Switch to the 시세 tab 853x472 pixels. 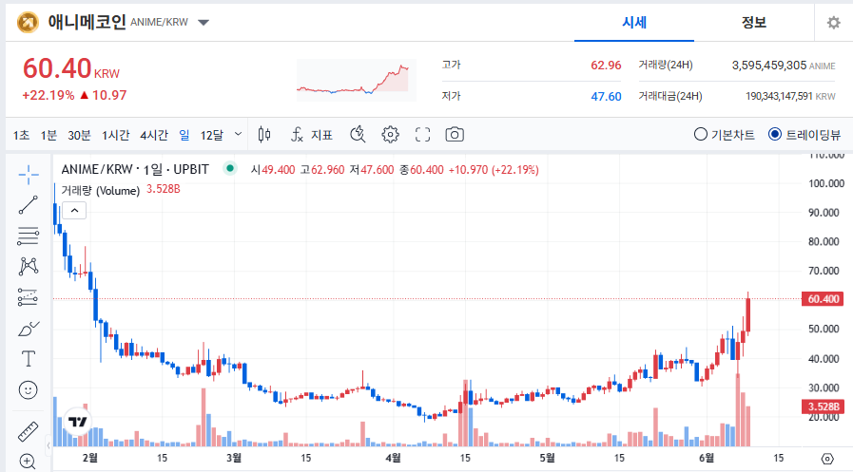(634, 22)
